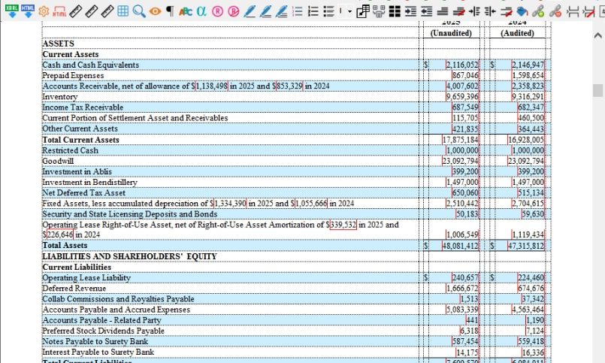Click the red HTML ruler icon

pos(59,11)
